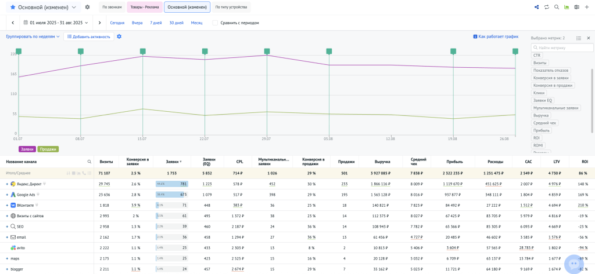595x274 pixels.
Task: Click the share report icon
Action: [x=536, y=7]
